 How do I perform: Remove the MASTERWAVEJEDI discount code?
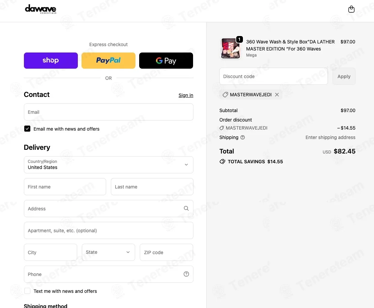[x=277, y=95]
